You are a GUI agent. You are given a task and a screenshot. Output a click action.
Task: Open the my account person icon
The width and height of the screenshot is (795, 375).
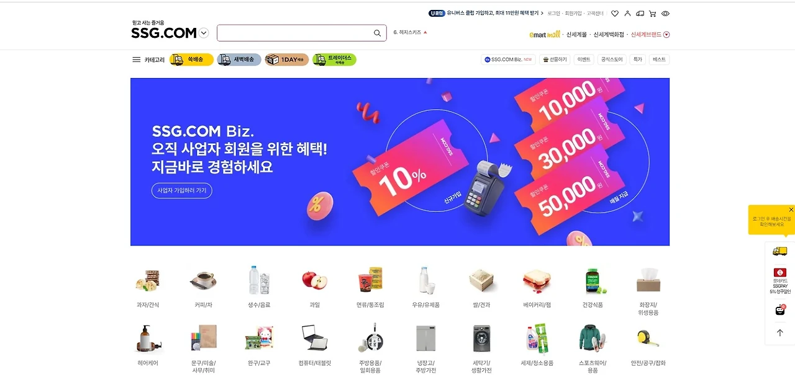(x=627, y=13)
